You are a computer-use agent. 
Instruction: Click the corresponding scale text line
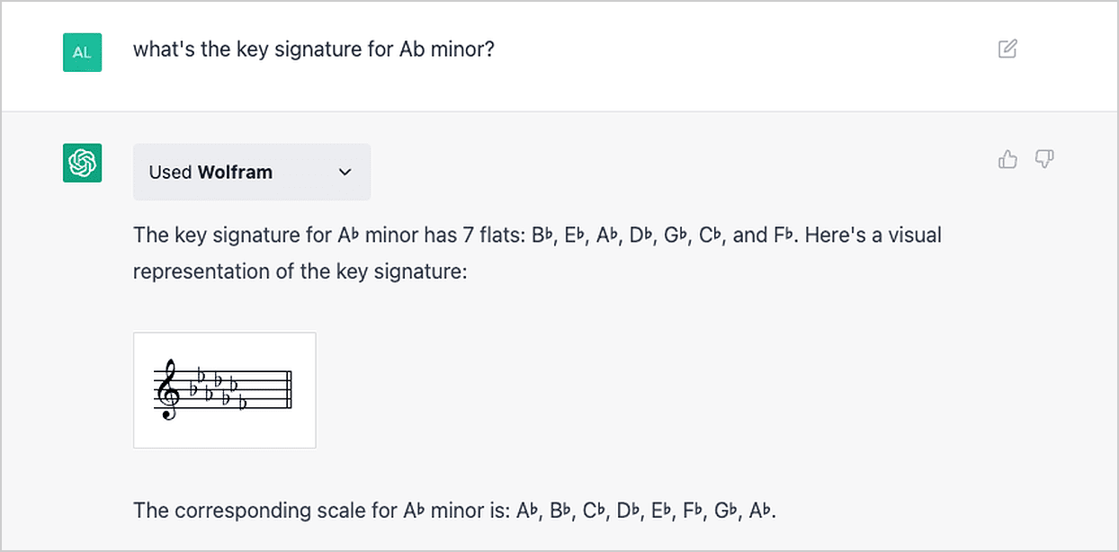454,511
